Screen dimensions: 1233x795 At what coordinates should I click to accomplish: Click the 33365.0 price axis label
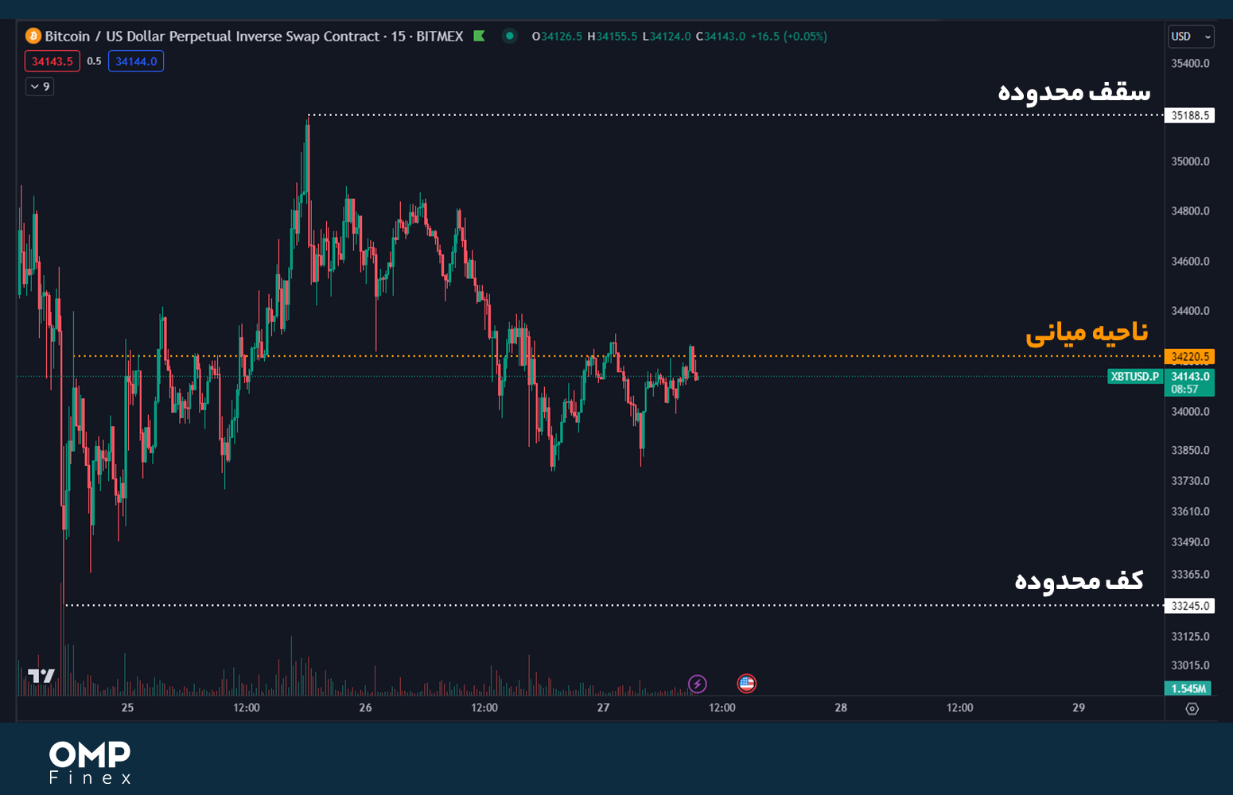1190,575
